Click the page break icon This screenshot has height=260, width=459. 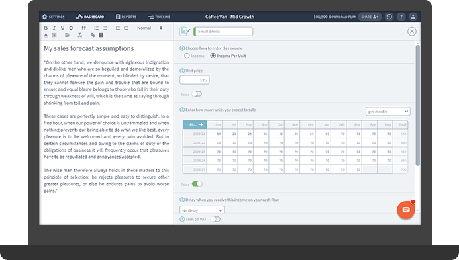[101, 35]
